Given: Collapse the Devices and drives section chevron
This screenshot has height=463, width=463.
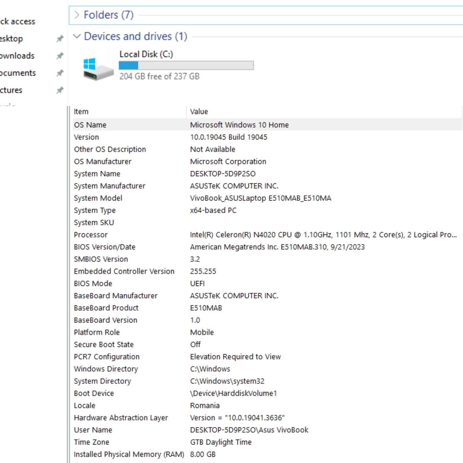Looking at the screenshot, I should (77, 36).
